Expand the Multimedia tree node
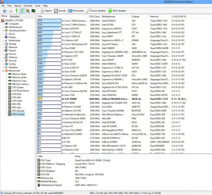212x195 pixels. 3,41
